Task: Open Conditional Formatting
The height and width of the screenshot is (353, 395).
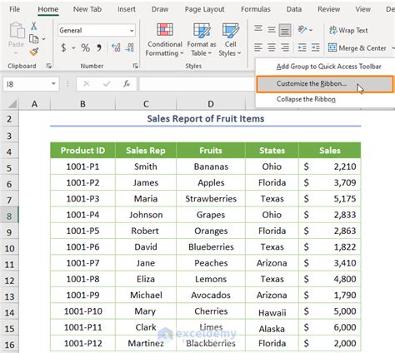Action: tap(164, 40)
